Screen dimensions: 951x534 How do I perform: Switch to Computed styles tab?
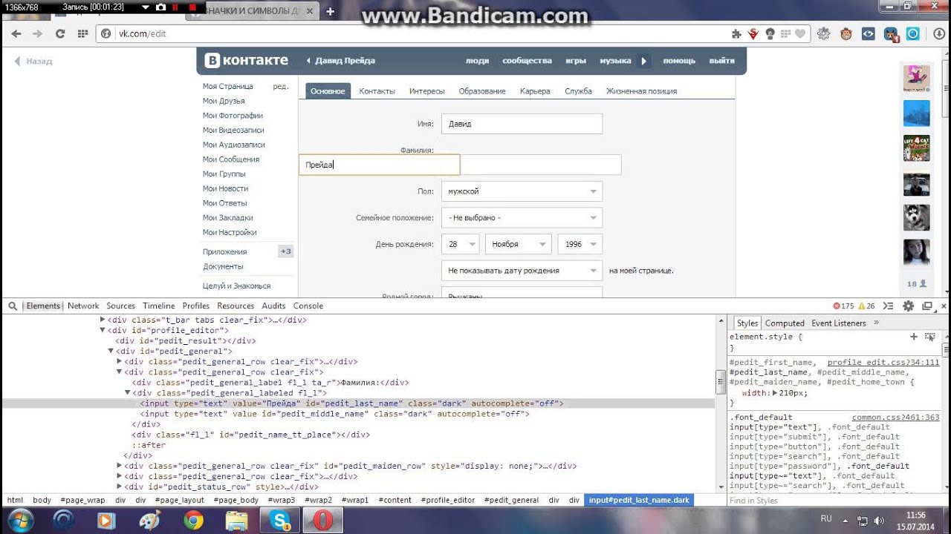(x=785, y=323)
